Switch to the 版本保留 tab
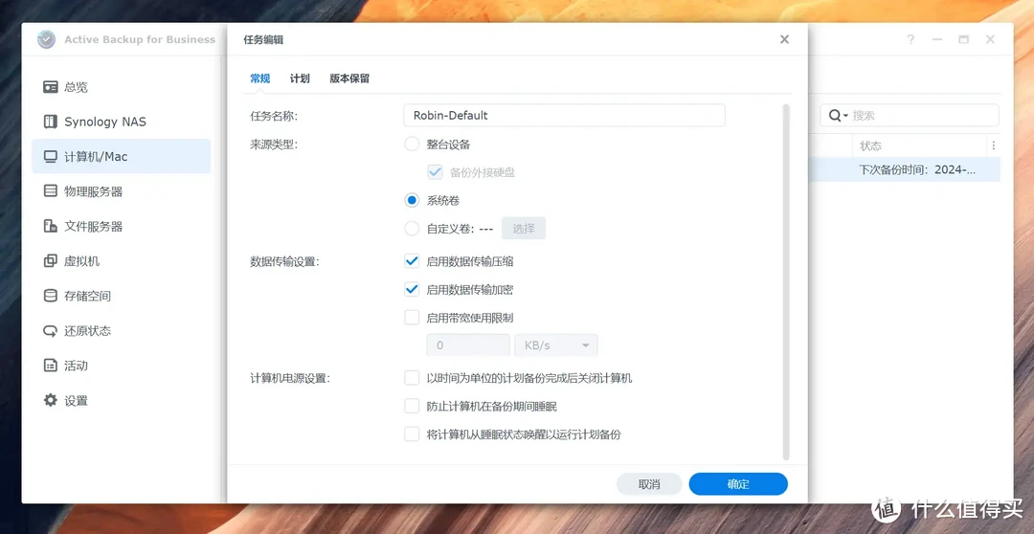 click(349, 78)
